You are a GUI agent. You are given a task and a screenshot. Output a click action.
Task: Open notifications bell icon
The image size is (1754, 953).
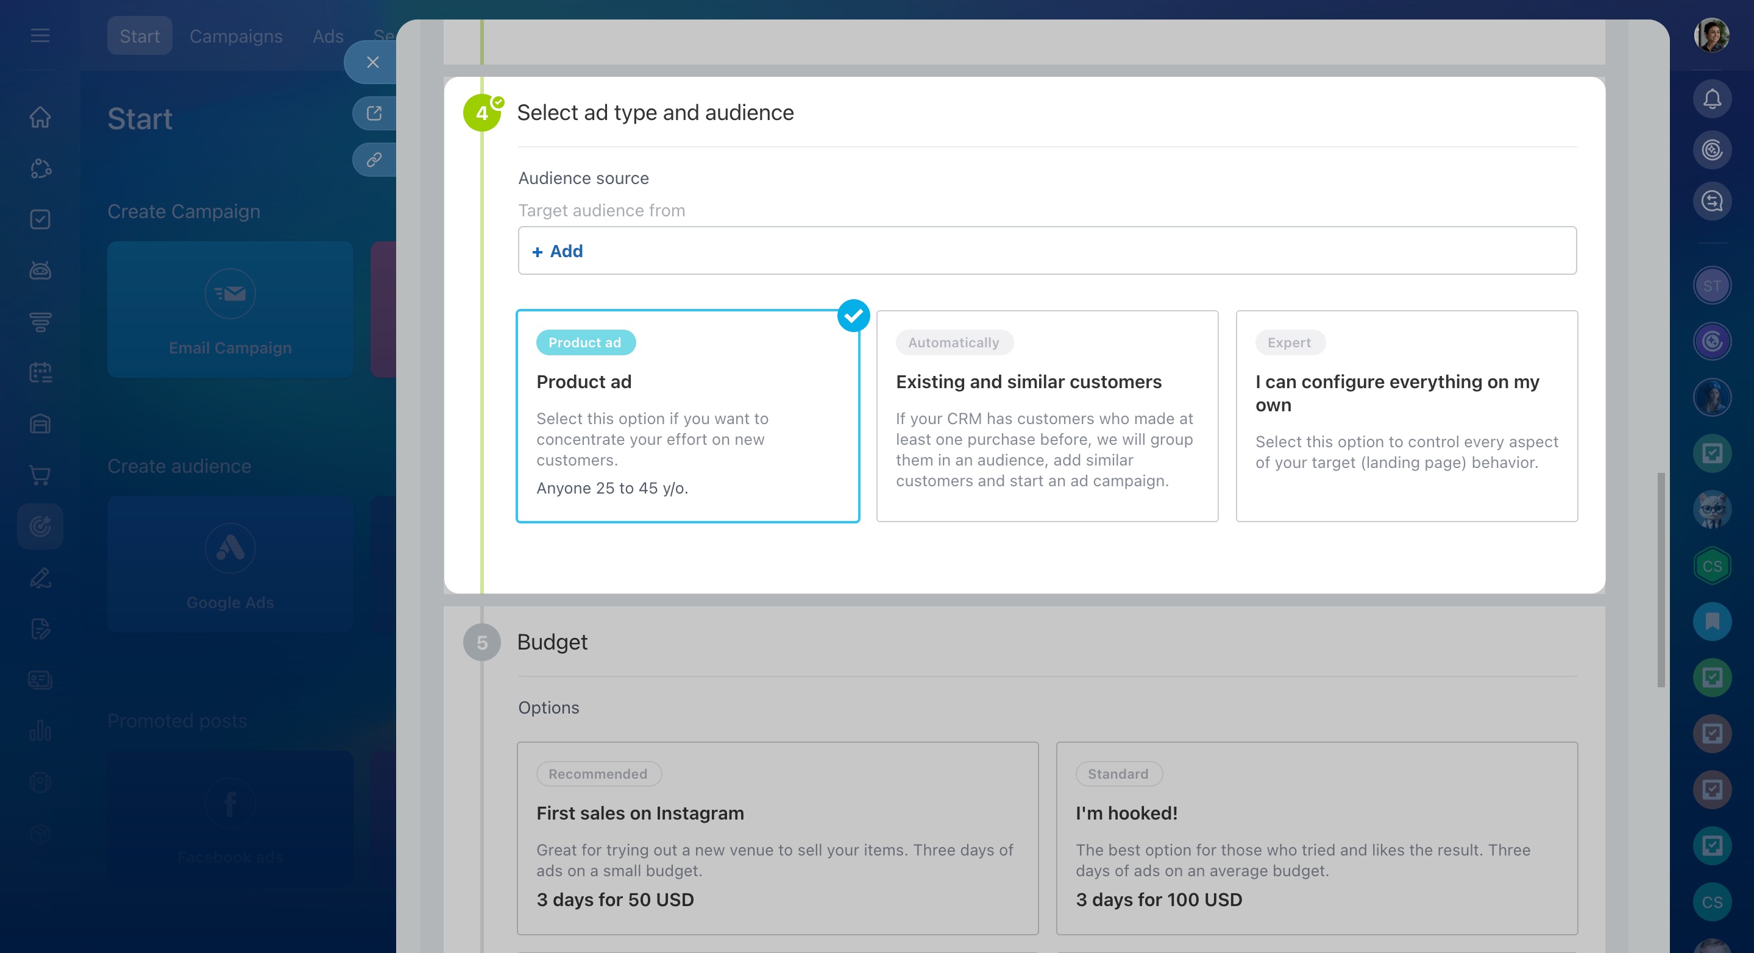click(x=1712, y=99)
